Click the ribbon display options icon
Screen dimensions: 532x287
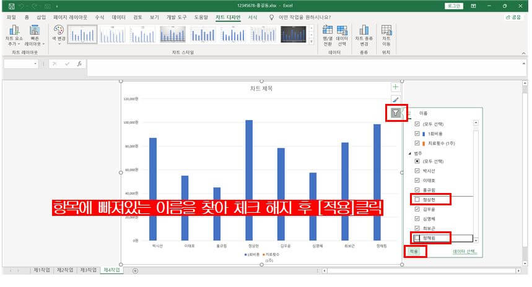(x=473, y=6)
